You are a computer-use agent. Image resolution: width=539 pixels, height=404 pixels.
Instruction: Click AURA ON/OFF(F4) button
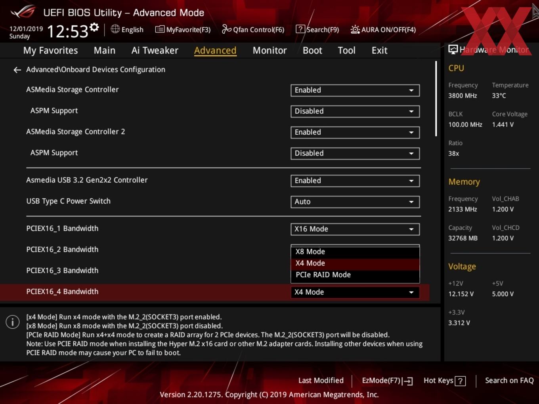383,29
